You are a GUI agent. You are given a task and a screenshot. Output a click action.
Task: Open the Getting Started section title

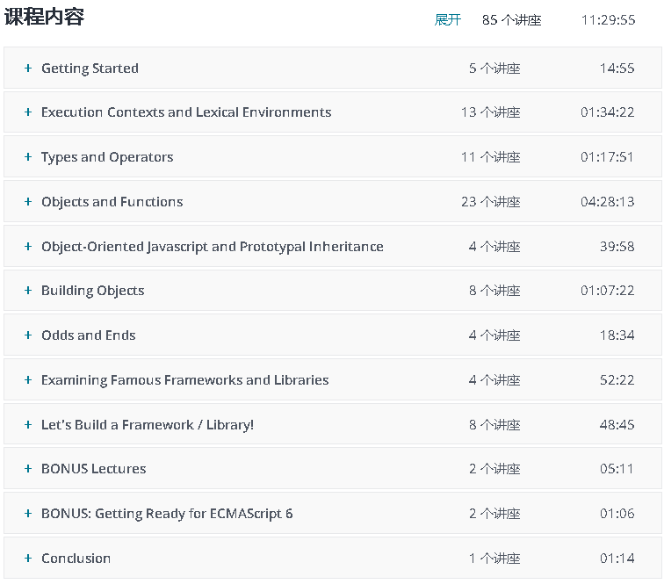tap(90, 68)
